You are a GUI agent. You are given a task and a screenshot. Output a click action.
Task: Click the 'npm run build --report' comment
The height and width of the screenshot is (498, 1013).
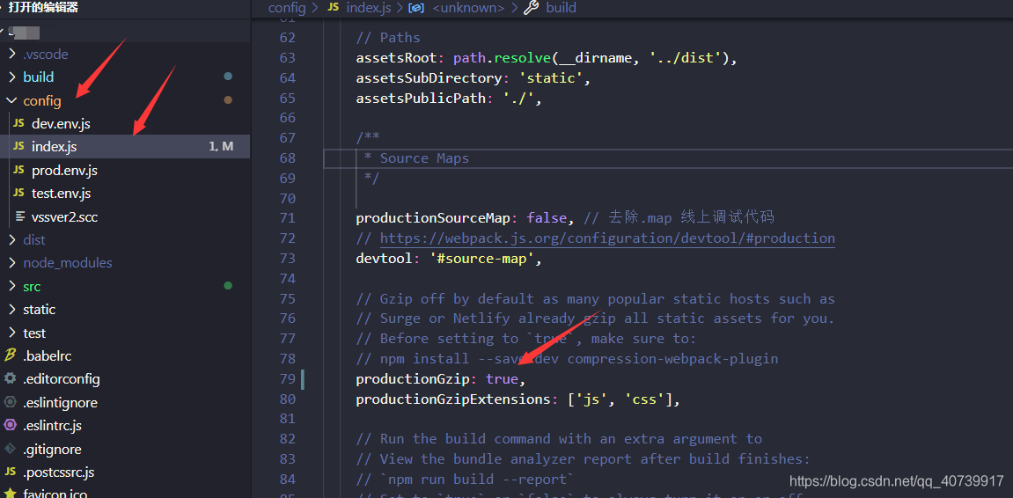point(466,479)
